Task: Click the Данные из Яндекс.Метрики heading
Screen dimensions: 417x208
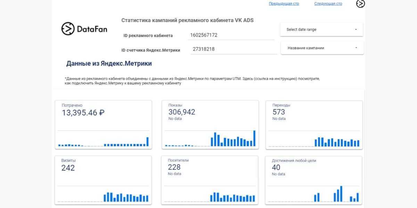Action: click(109, 64)
